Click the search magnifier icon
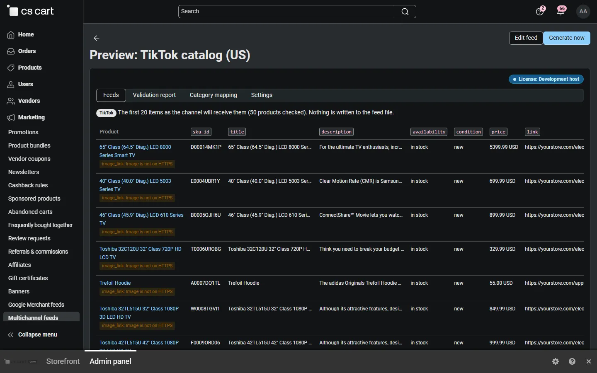 [405, 12]
